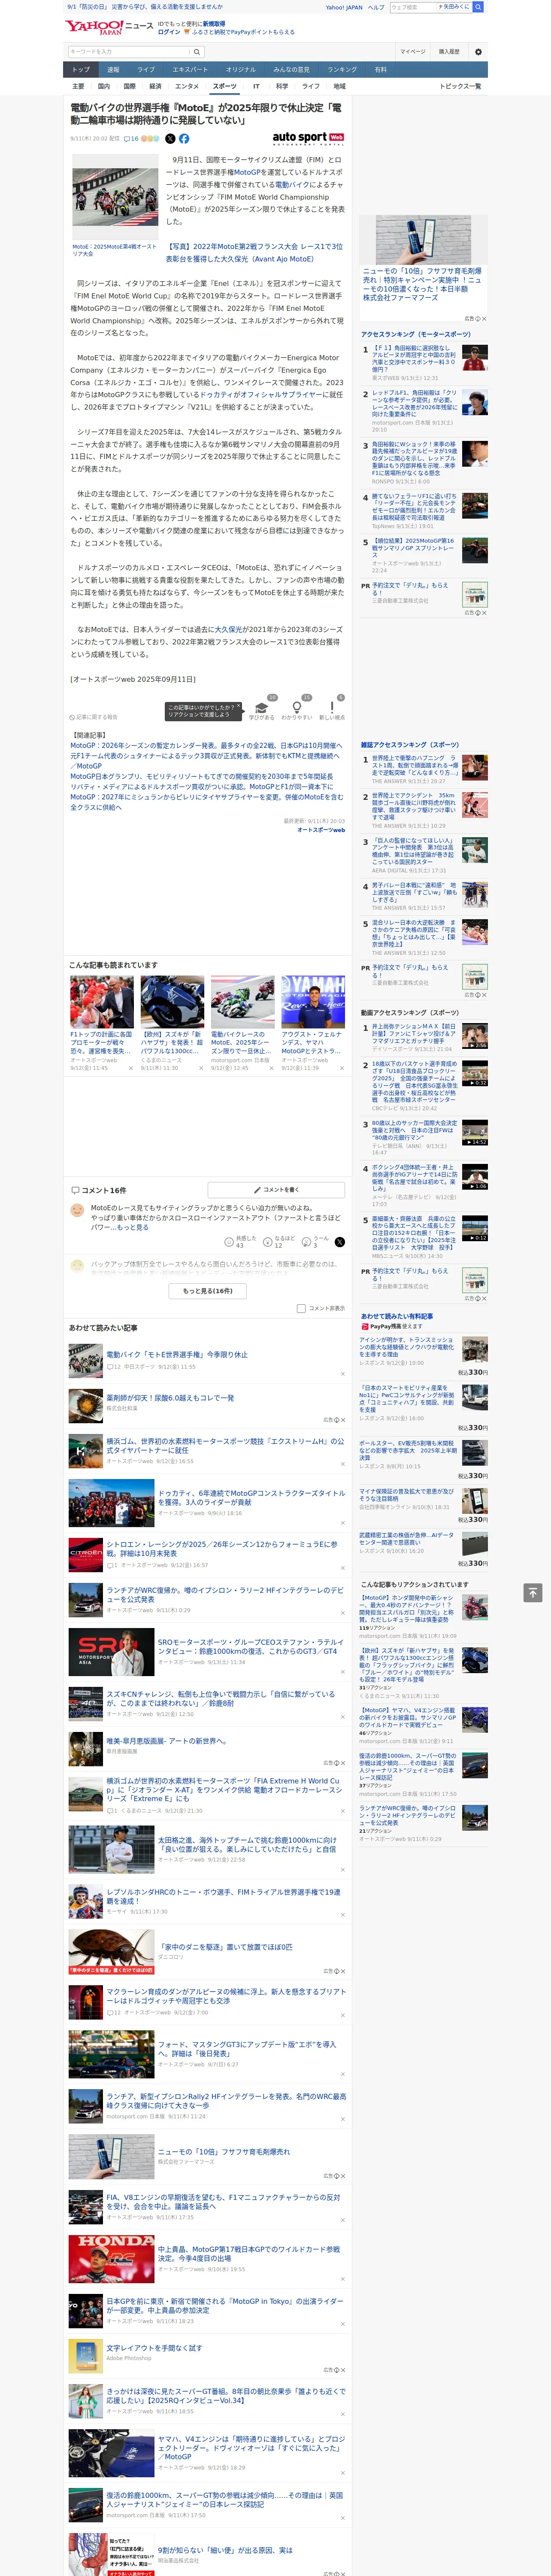This screenshot has height=2576, width=551.
Task: Open the ライブ tab in dark navigation bar
Action: click(146, 70)
